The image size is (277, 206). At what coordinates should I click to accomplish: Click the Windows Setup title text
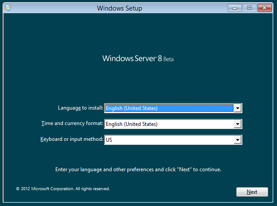tap(119, 8)
